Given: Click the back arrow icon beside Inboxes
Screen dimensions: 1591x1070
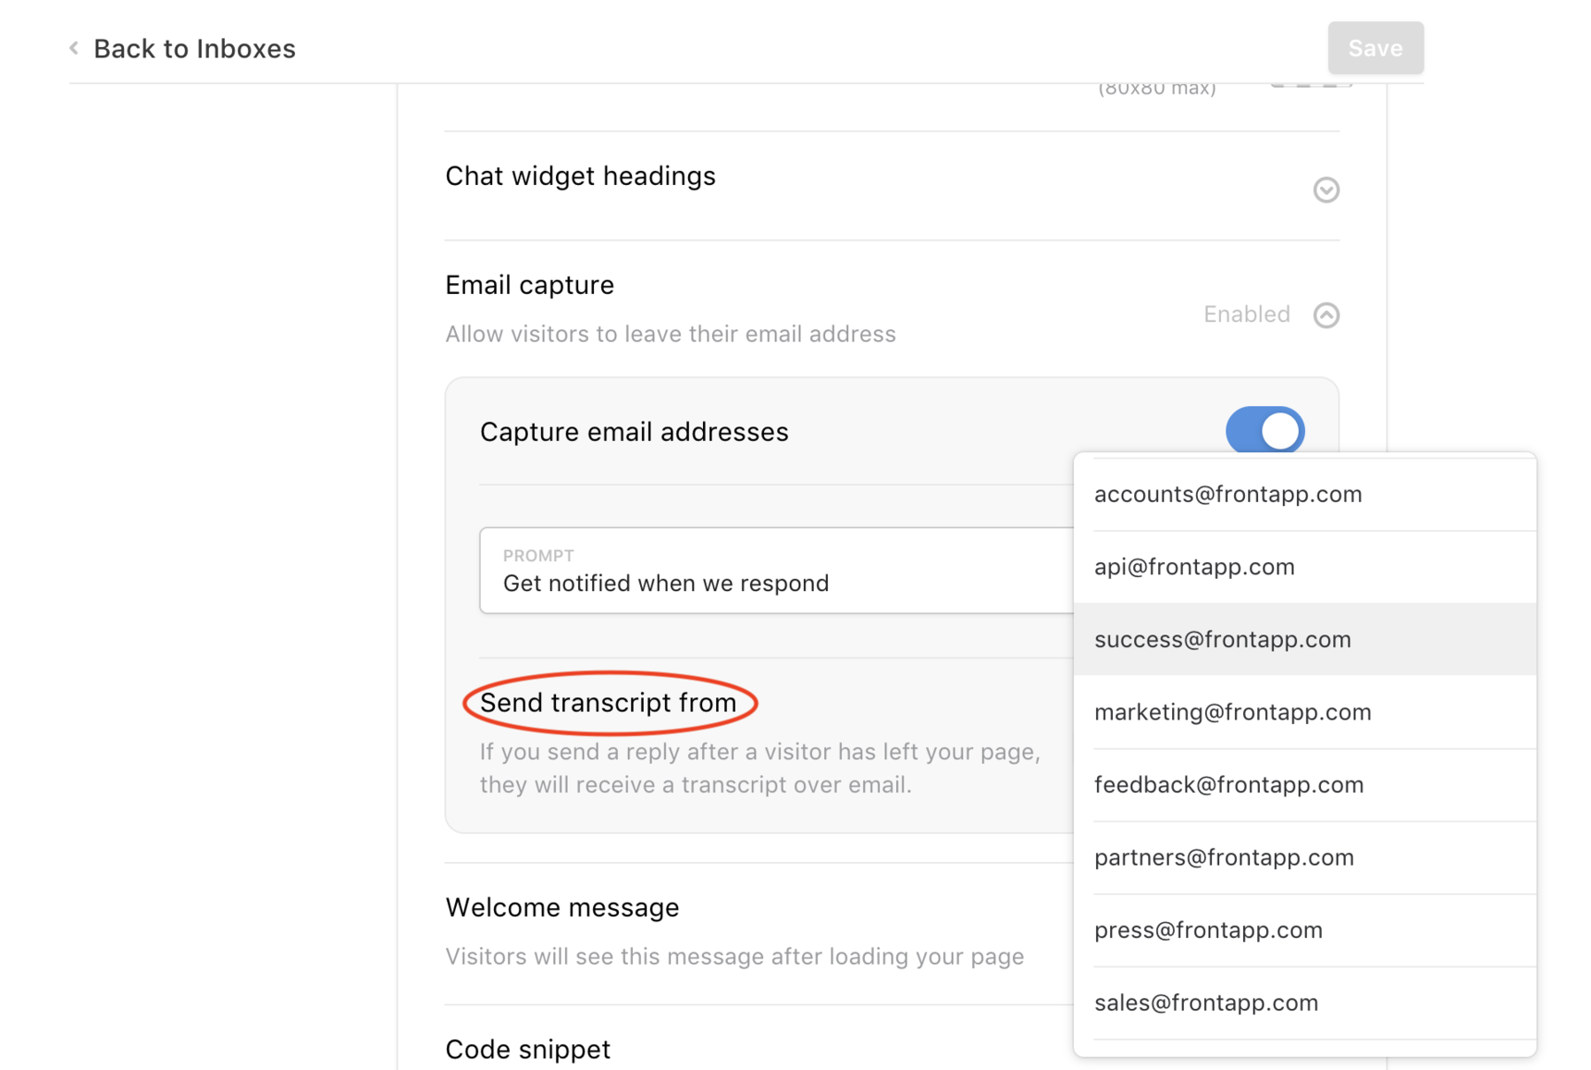Looking at the screenshot, I should point(74,48).
